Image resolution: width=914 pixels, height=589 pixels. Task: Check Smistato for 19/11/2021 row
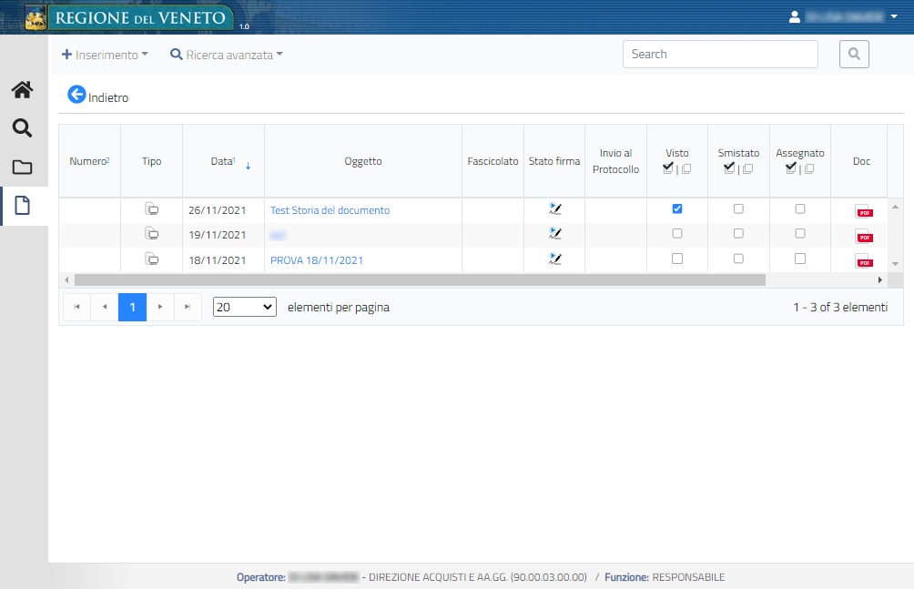(738, 233)
